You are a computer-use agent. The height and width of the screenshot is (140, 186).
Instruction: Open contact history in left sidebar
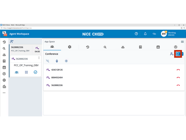click(4, 42)
